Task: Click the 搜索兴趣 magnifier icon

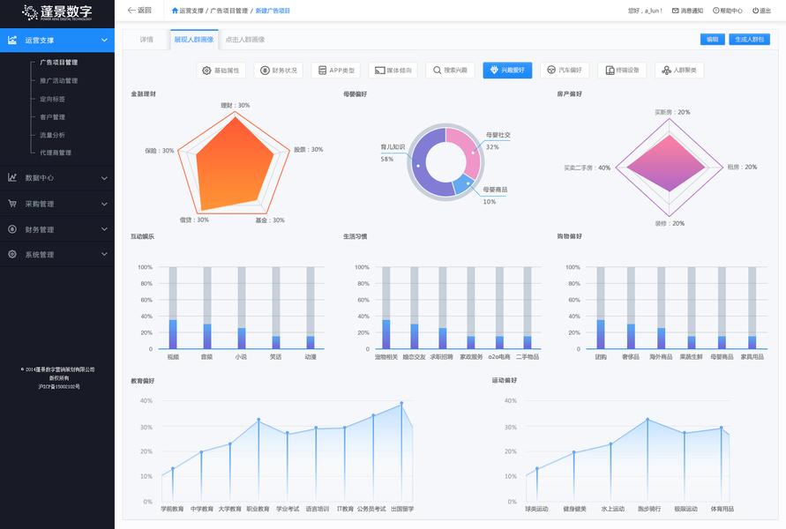Action: point(438,71)
